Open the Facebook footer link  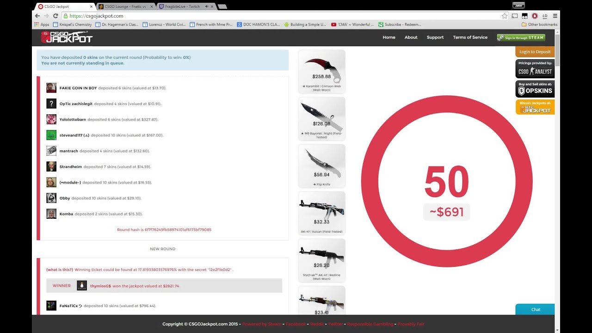[296, 324]
